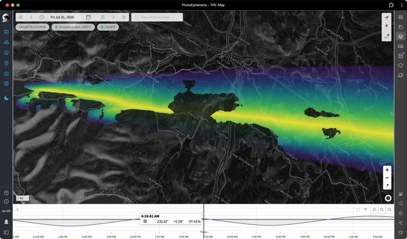The height and width of the screenshot is (239, 407).
Task: Click the share icon in right sidebar
Action: [x=400, y=223]
